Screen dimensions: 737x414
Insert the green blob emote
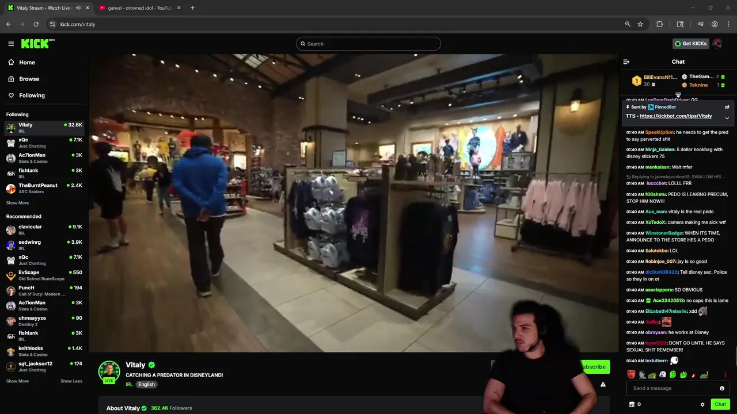673,374
